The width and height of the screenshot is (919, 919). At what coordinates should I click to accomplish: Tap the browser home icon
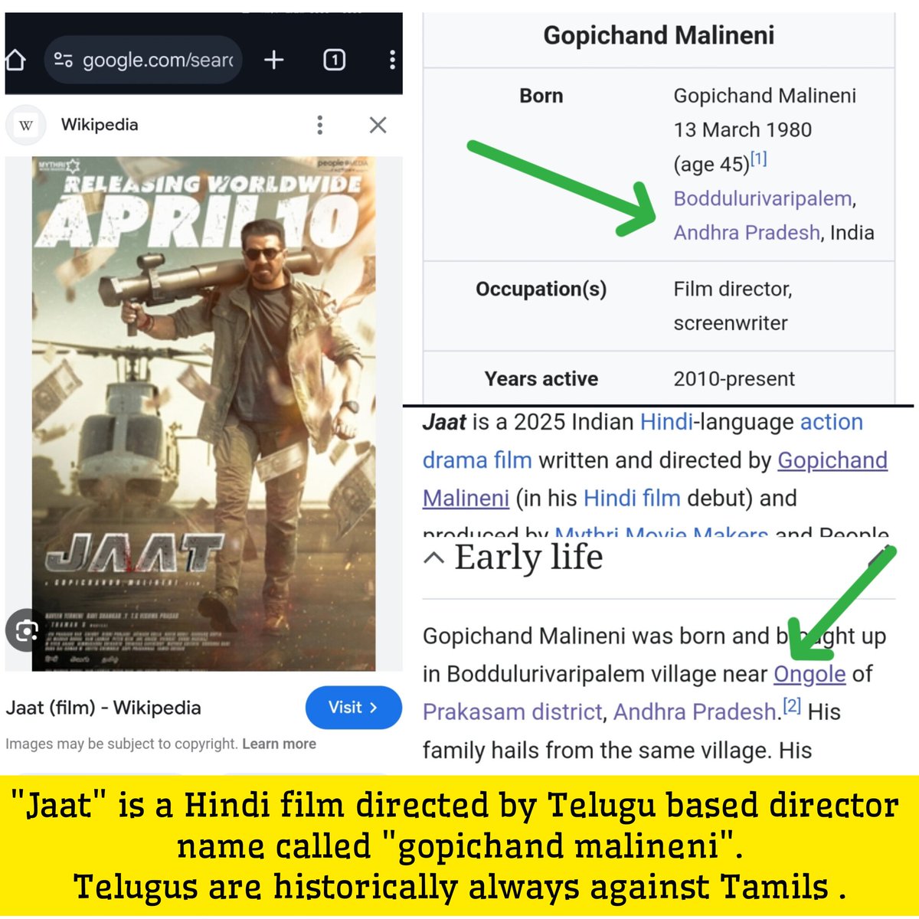click(x=15, y=59)
